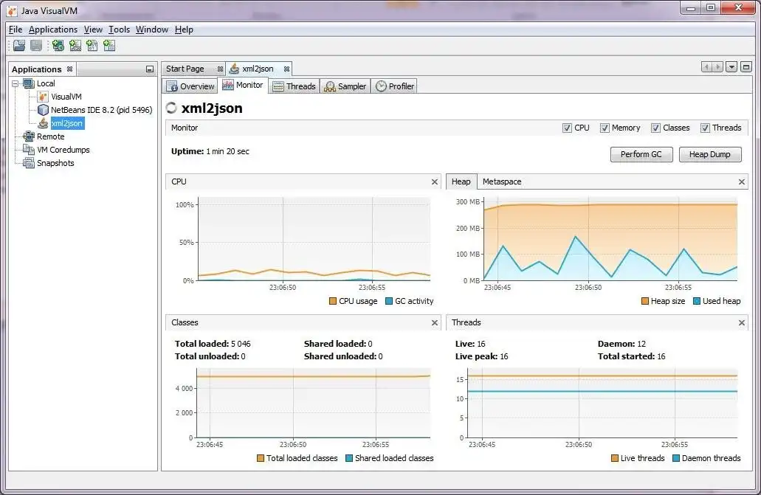This screenshot has height=495, width=761.
Task: Uncheck the Threads checkbox
Action: pyautogui.click(x=705, y=128)
